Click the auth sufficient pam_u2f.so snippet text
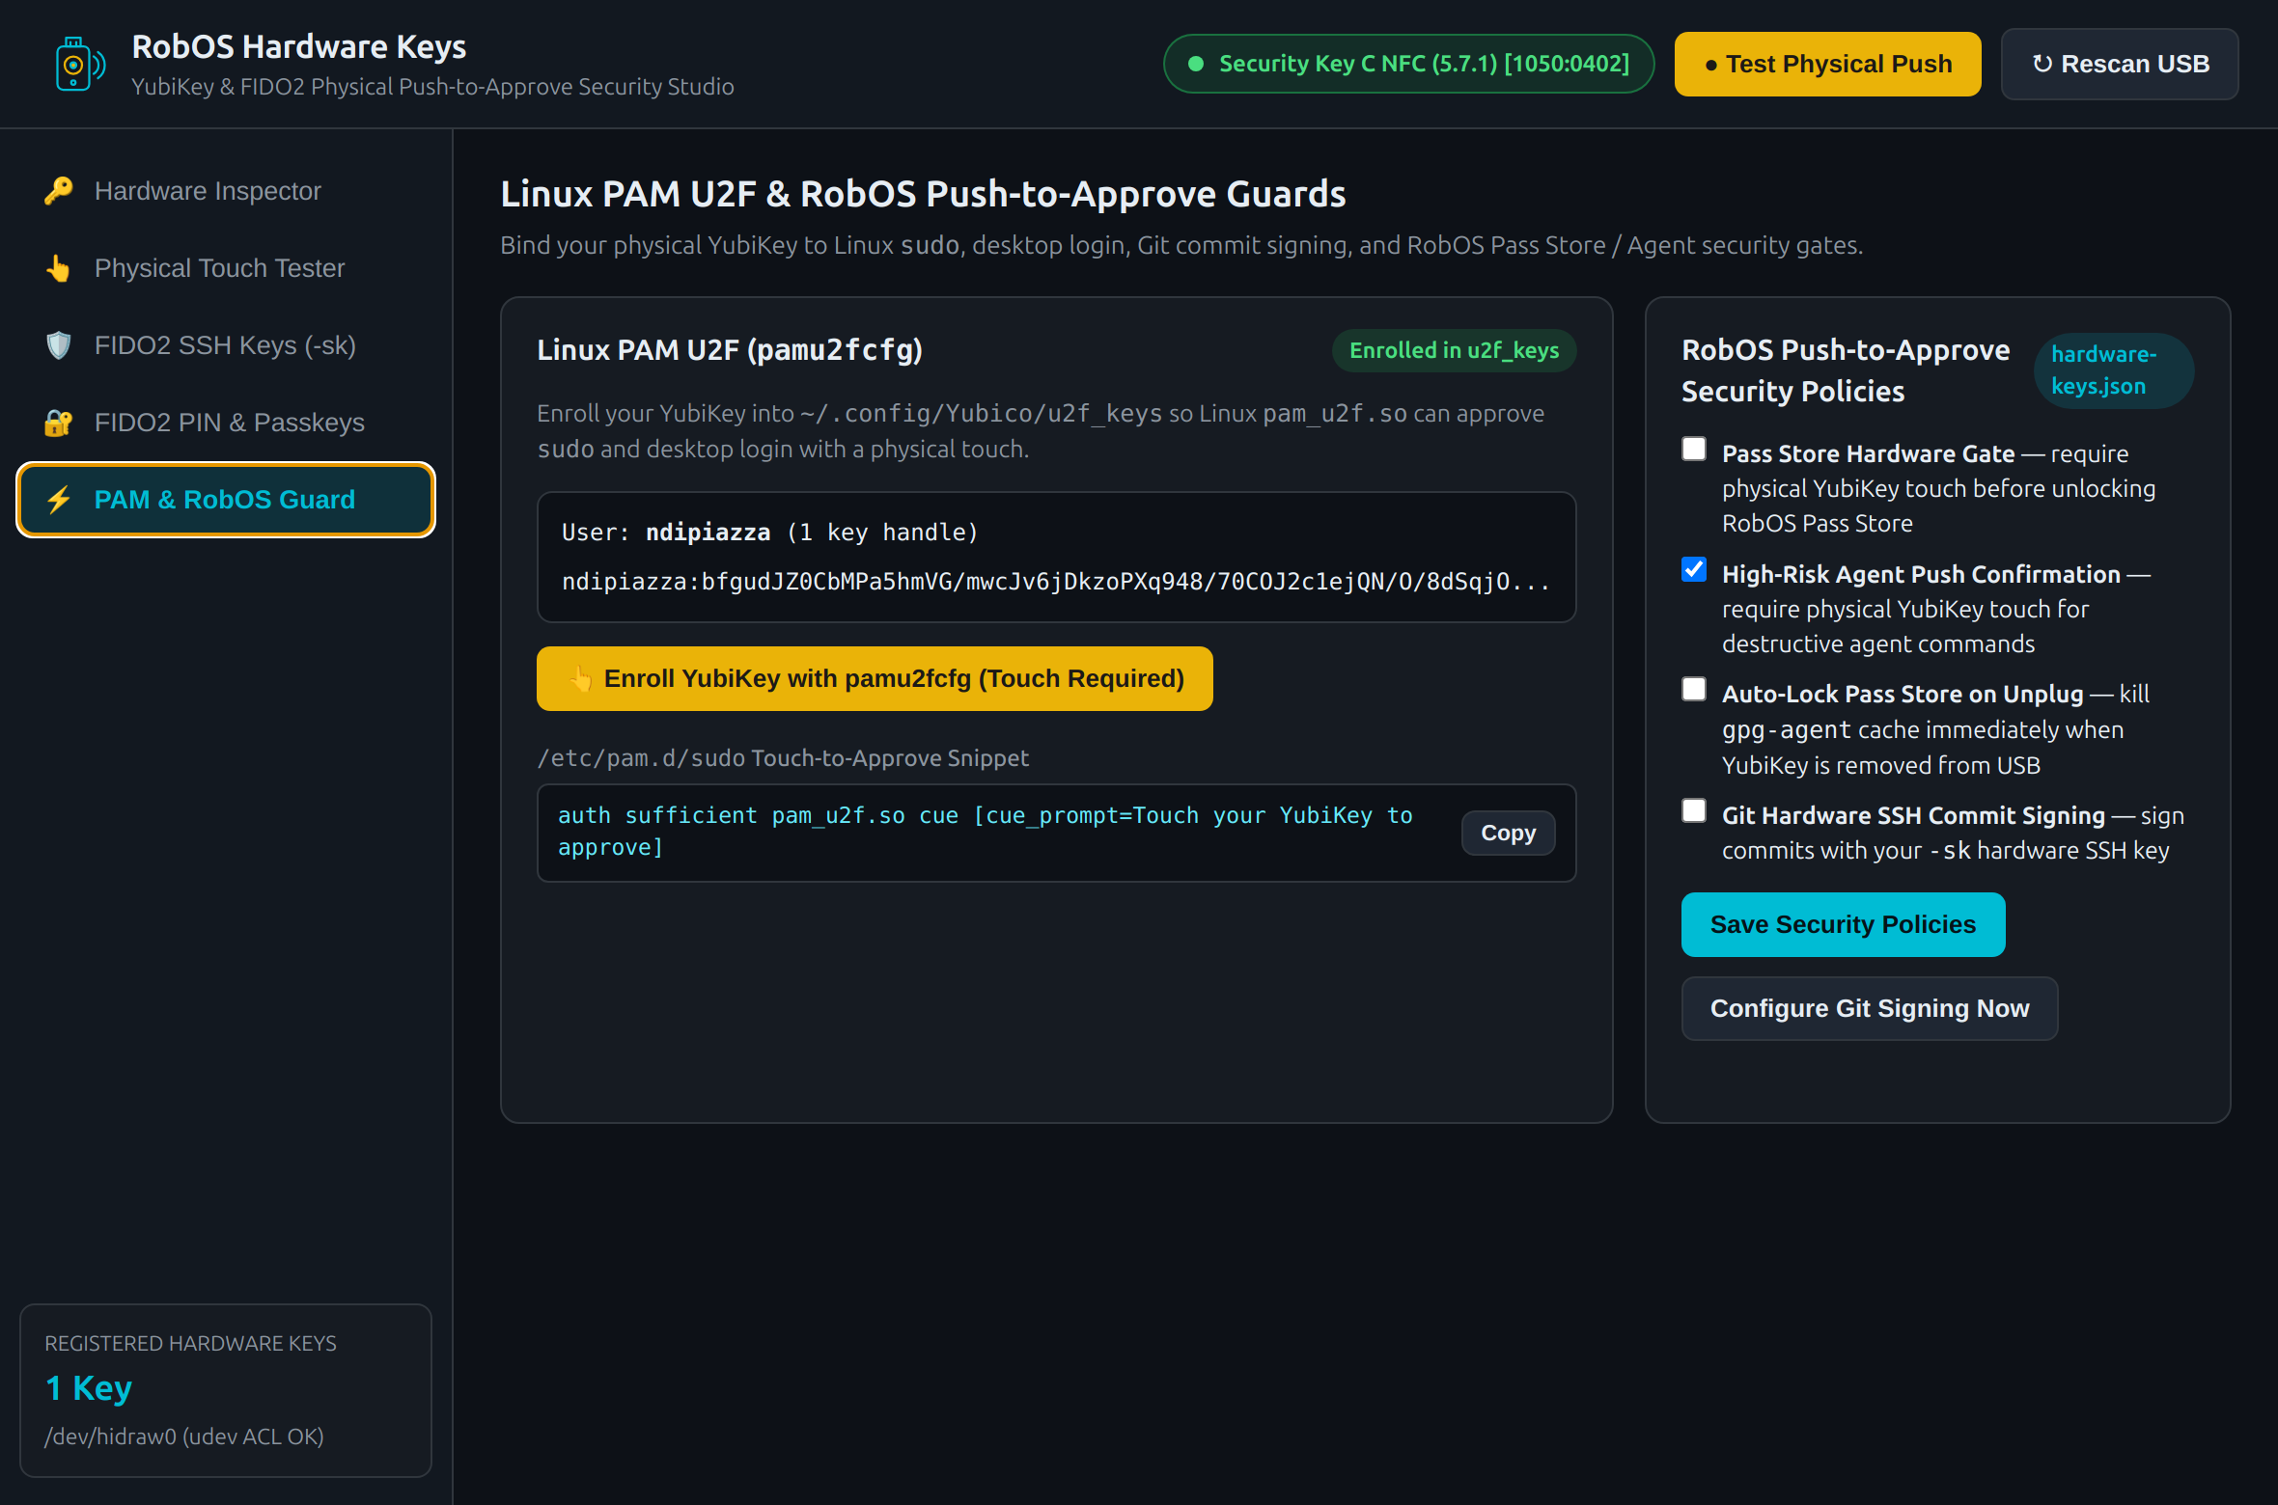The image size is (2278, 1505). 986,832
